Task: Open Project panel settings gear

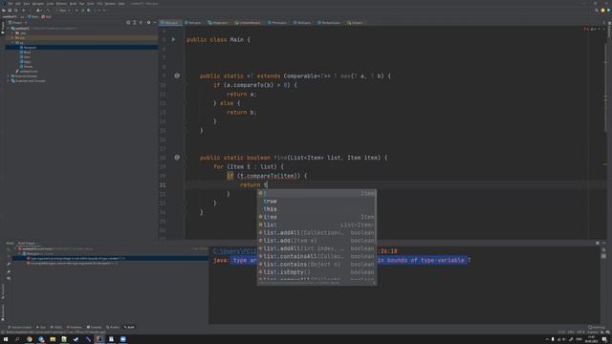Action: click(x=148, y=23)
